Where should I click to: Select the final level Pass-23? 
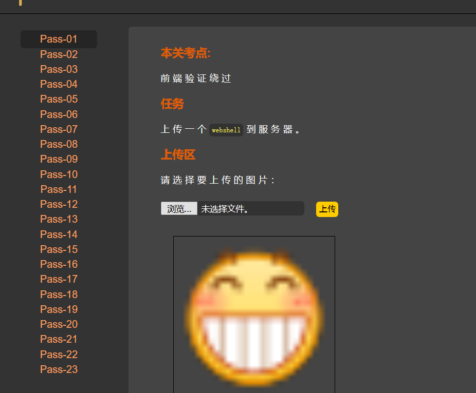pyautogui.click(x=59, y=369)
